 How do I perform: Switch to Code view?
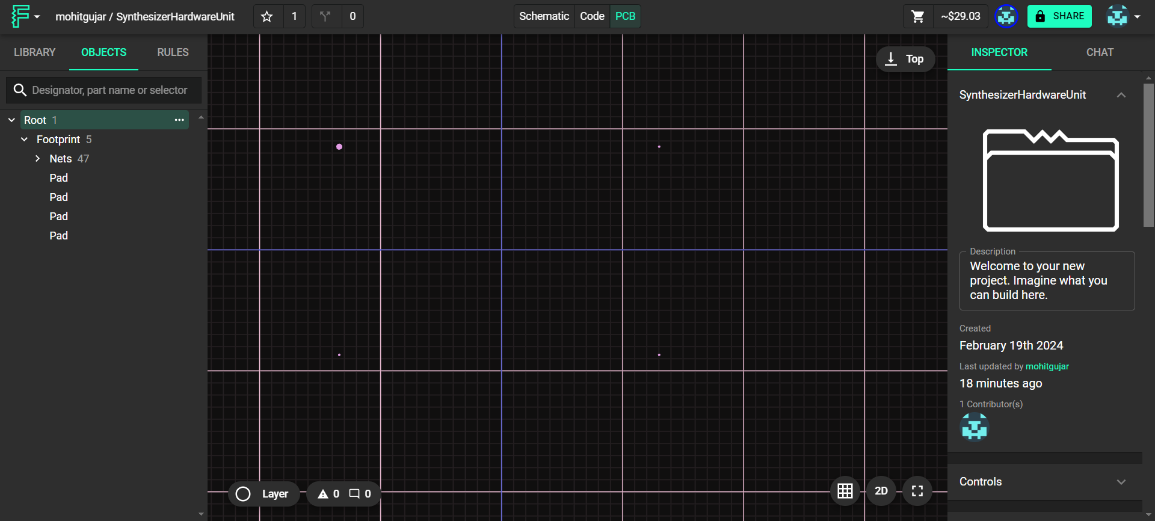tap(592, 16)
